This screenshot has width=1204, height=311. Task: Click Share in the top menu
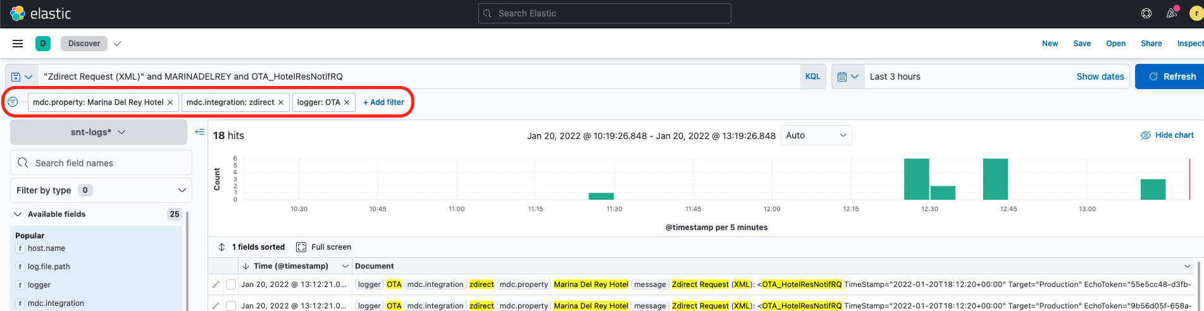(x=1151, y=44)
